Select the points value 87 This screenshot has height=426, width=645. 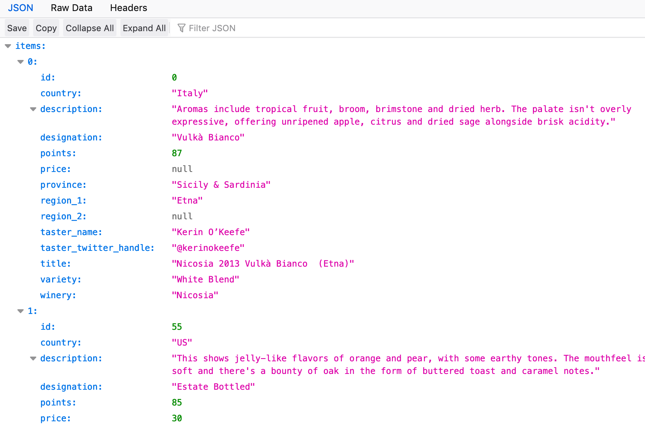point(176,153)
